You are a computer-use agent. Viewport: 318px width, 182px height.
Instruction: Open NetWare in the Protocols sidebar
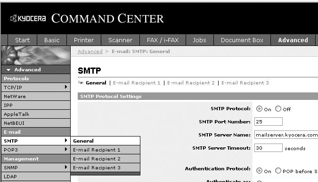[x=36, y=96]
